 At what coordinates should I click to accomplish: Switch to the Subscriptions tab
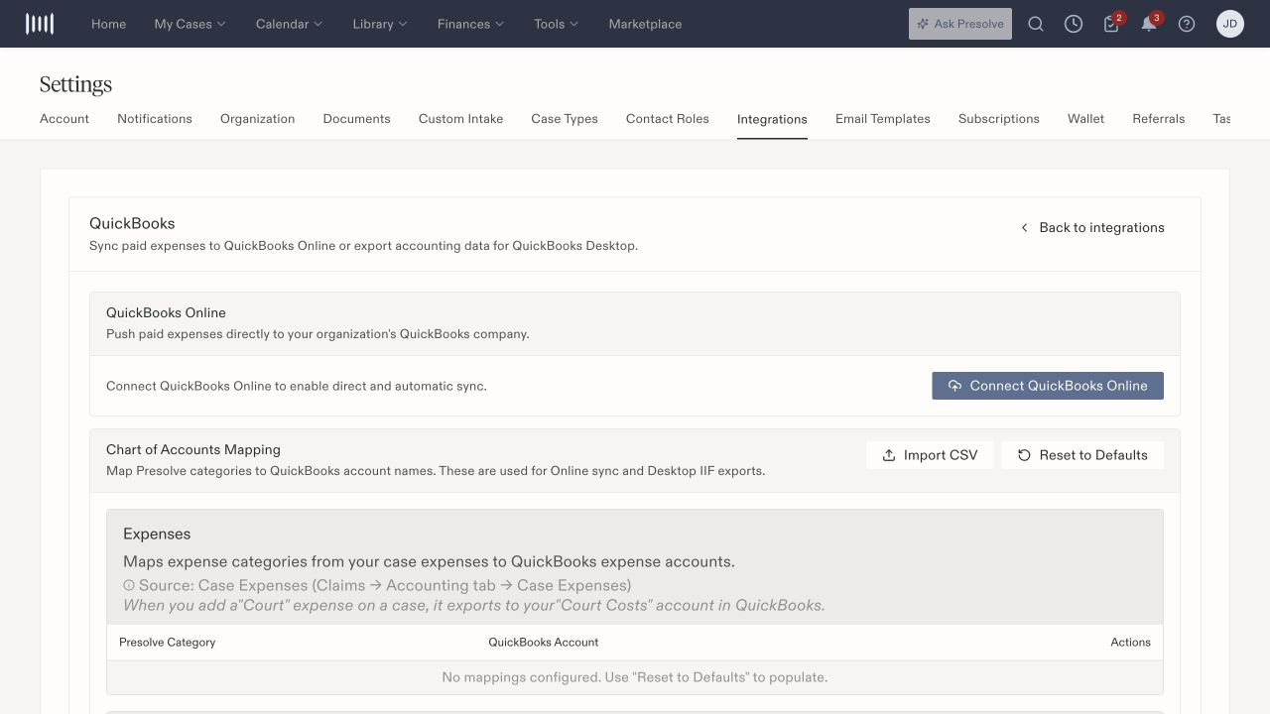tap(998, 119)
